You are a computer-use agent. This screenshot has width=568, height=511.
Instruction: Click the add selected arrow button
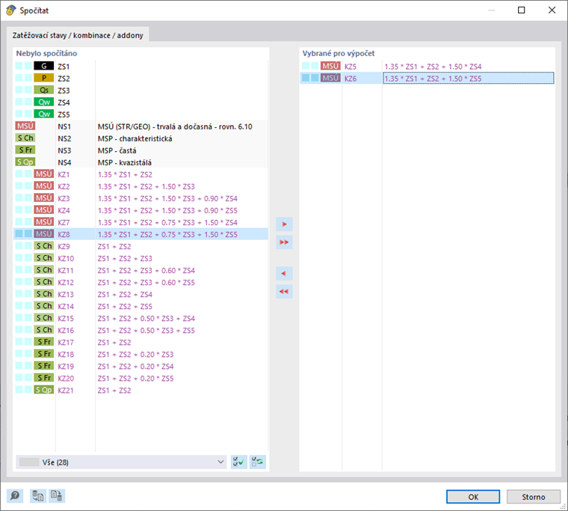[284, 224]
